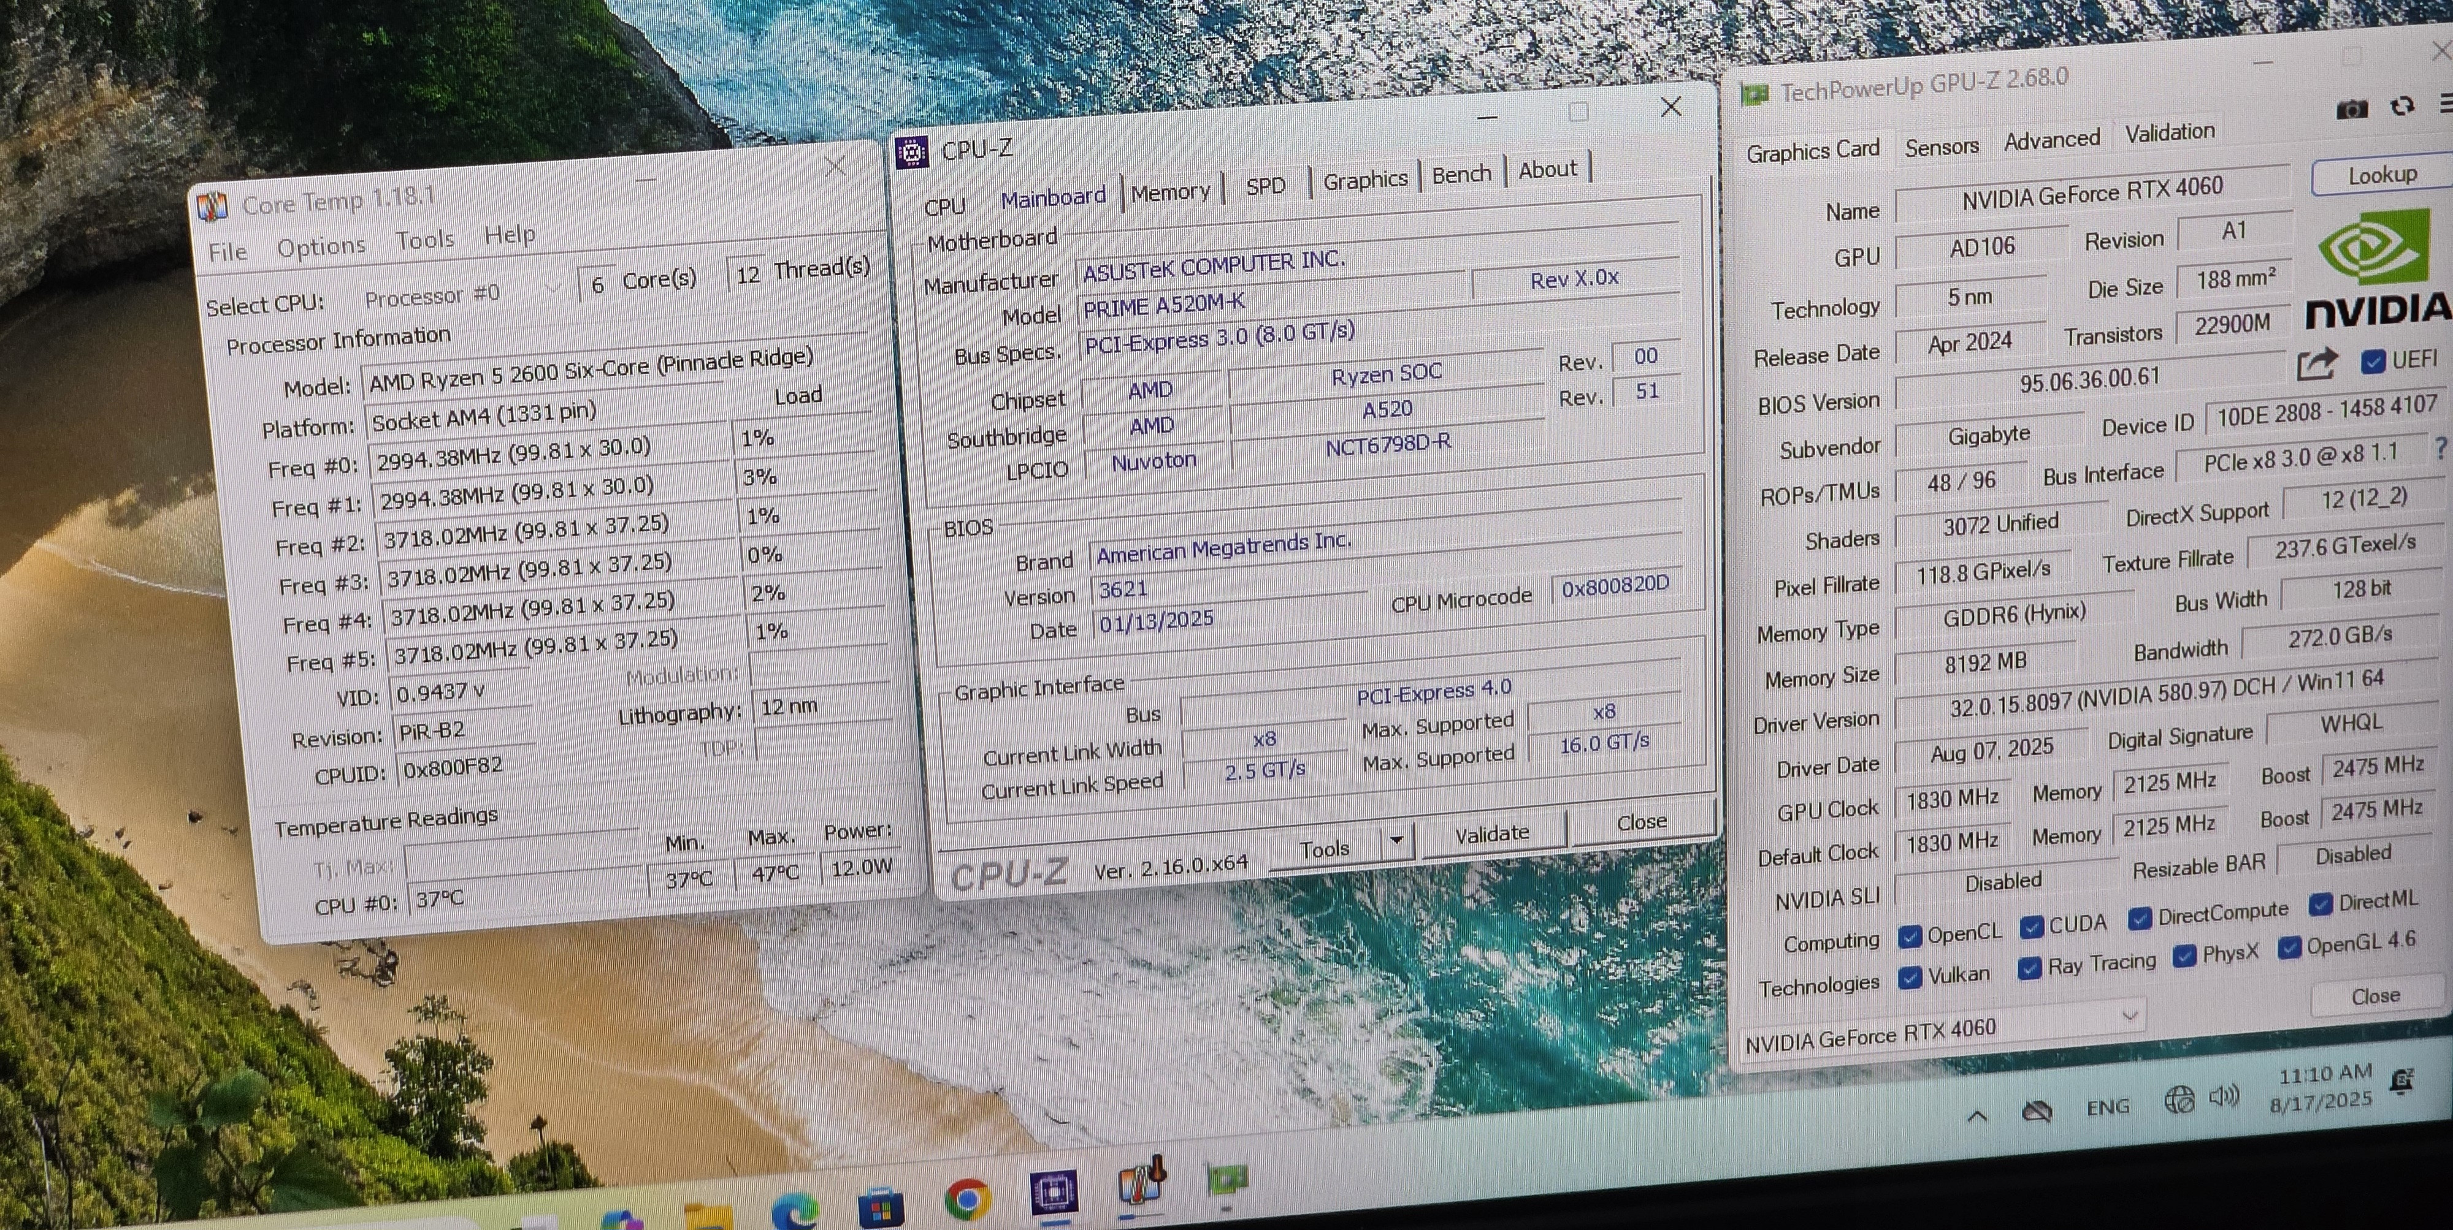The image size is (2453, 1230).
Task: Open Google Chrome from the taskbar
Action: click(968, 1199)
